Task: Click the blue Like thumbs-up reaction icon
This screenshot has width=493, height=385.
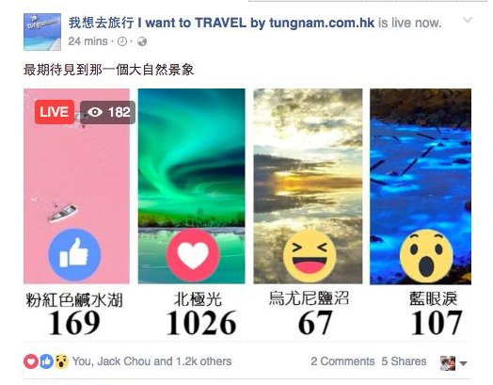Action: pyautogui.click(x=74, y=255)
